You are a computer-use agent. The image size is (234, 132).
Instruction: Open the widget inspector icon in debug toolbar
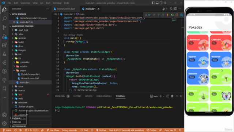(x=181, y=15)
